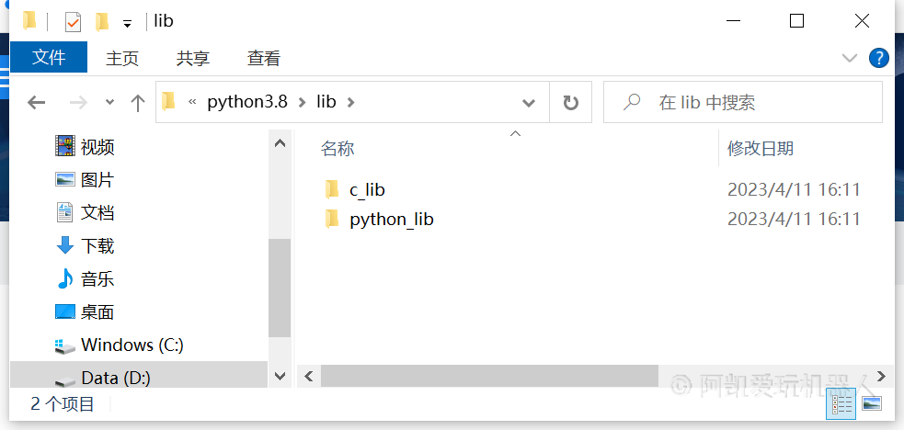Expand the ribbon with the chevron
This screenshot has width=904, height=430.
click(x=849, y=58)
